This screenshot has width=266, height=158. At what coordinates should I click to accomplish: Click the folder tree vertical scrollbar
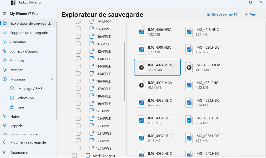(x=125, y=71)
